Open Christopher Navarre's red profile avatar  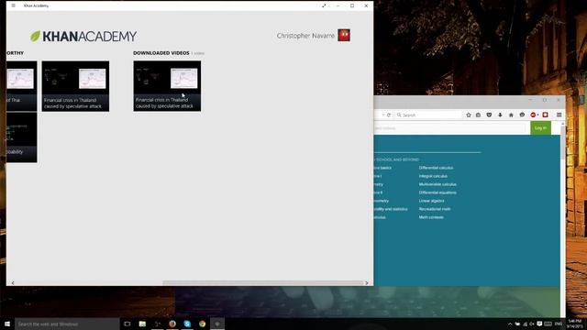tap(344, 35)
